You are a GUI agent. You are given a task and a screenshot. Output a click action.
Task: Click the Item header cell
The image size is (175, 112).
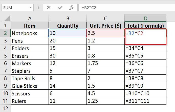tap(30, 26)
